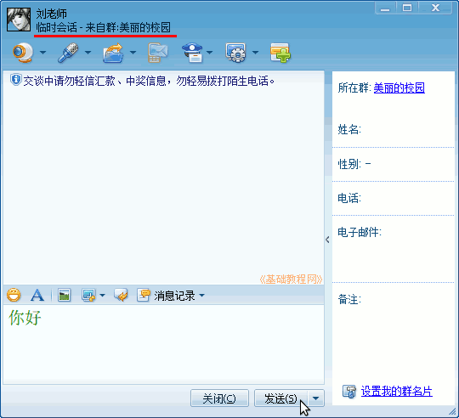Click the 发送(S) button

(x=280, y=398)
